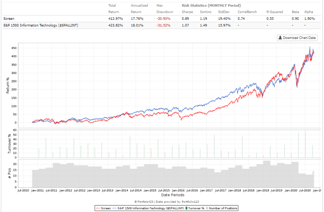The width and height of the screenshot is (324, 212).
Task: Click the Jul-2018 date axis tick
Action: click(248, 190)
